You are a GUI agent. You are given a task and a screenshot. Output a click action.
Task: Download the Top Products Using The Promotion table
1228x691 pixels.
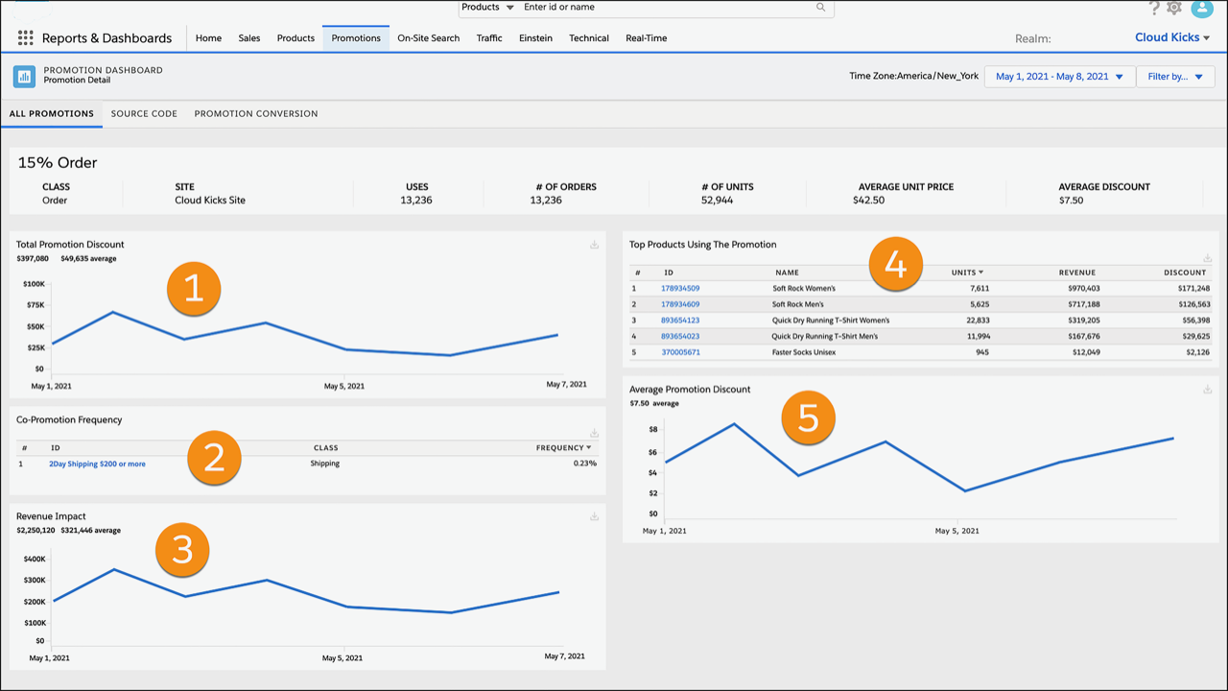(1207, 257)
